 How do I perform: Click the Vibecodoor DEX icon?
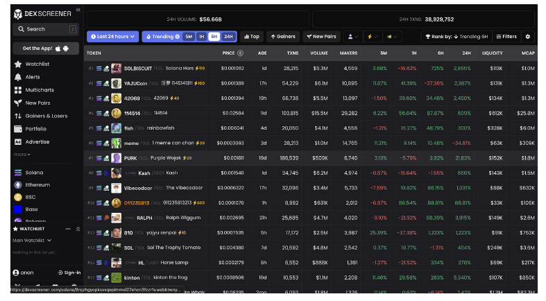[106, 188]
